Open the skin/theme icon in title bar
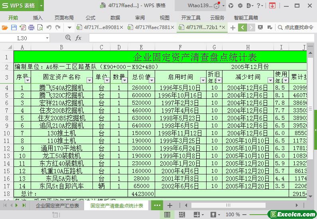The height and width of the screenshot is (219, 317). point(231,6)
